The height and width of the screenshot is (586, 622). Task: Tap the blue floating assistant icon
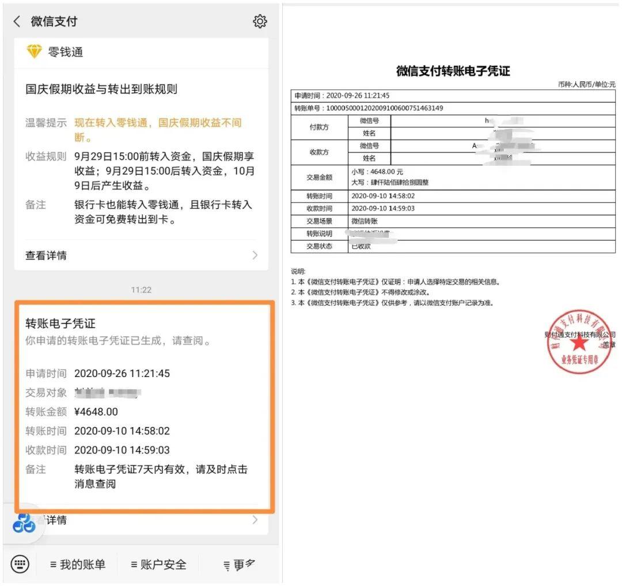24,523
